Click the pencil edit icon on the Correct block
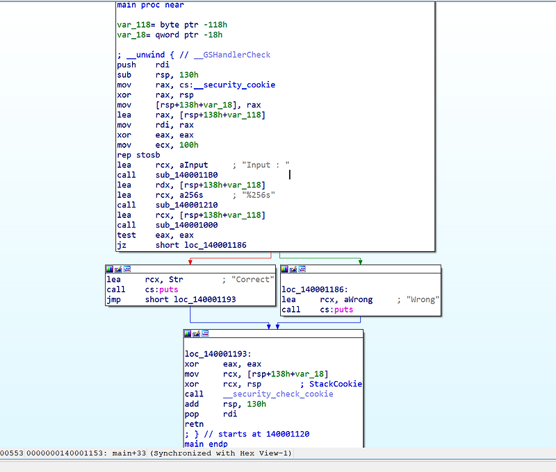This screenshot has height=472, width=556. click(x=118, y=268)
